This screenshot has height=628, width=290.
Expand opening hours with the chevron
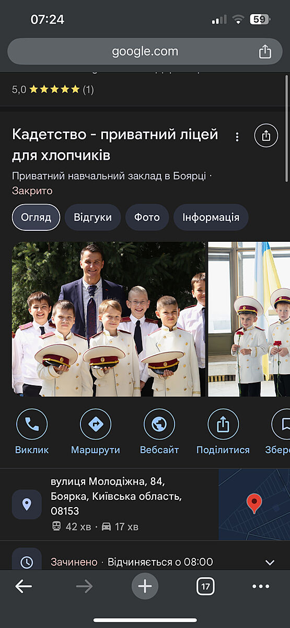click(x=270, y=563)
